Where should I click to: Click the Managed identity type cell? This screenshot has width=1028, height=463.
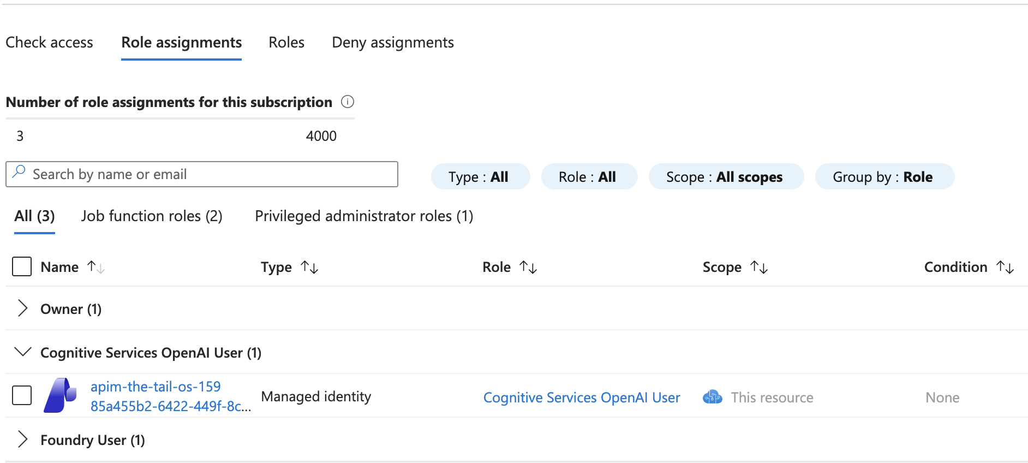click(x=316, y=396)
